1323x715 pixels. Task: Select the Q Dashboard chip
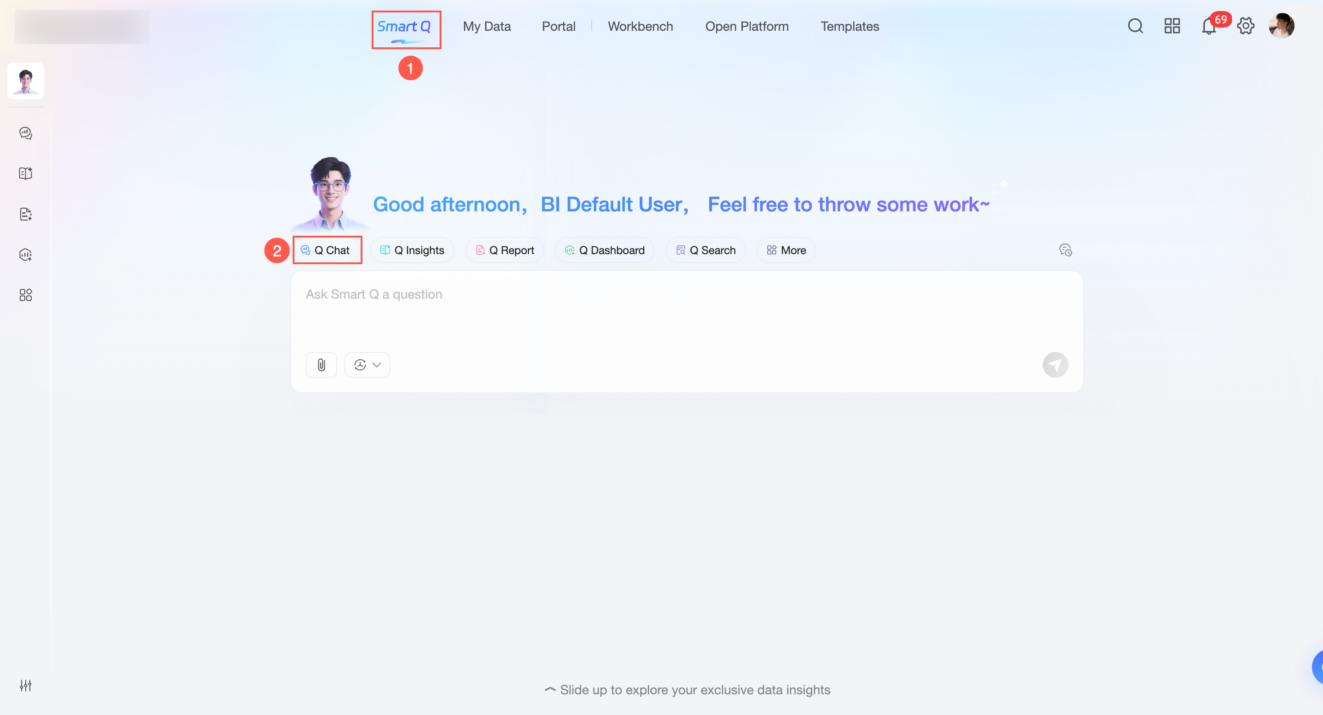605,250
